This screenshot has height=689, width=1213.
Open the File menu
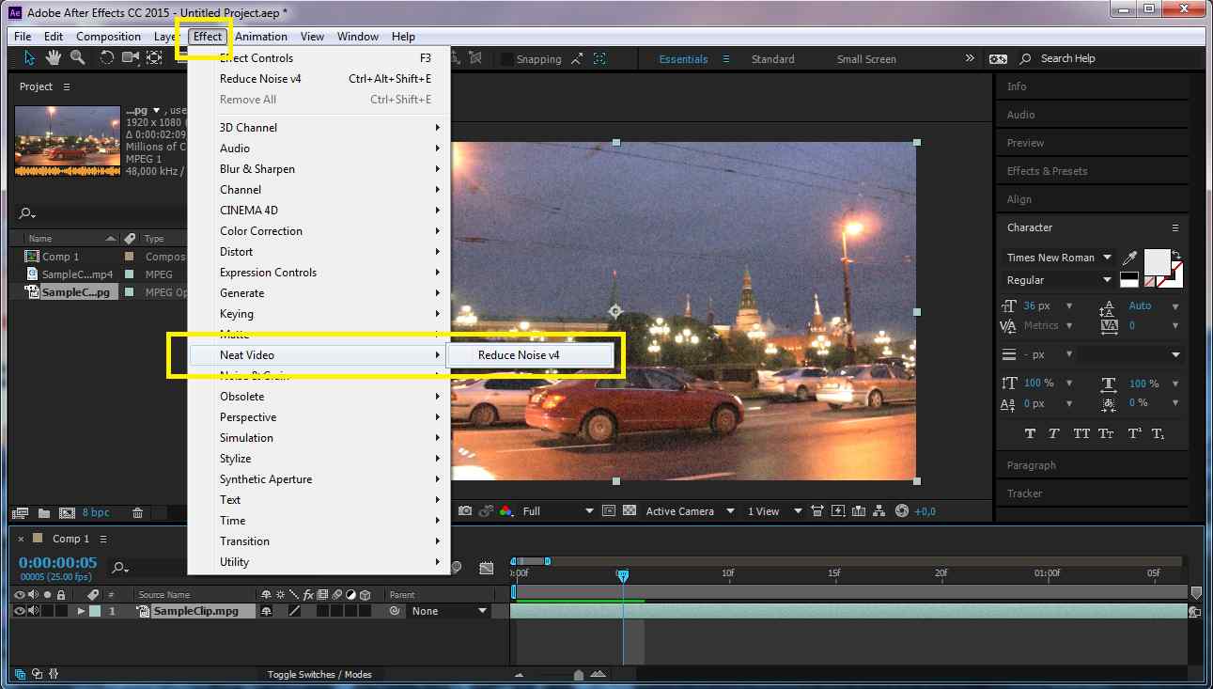pyautogui.click(x=23, y=37)
